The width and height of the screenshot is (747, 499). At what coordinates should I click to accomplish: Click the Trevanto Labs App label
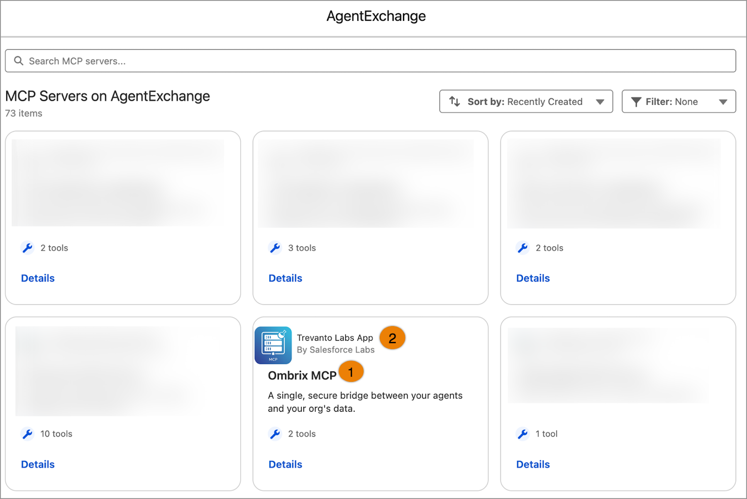click(335, 338)
